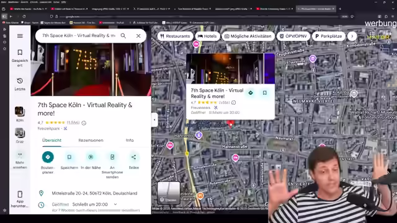Open the Routenplaner directions button

(48, 157)
